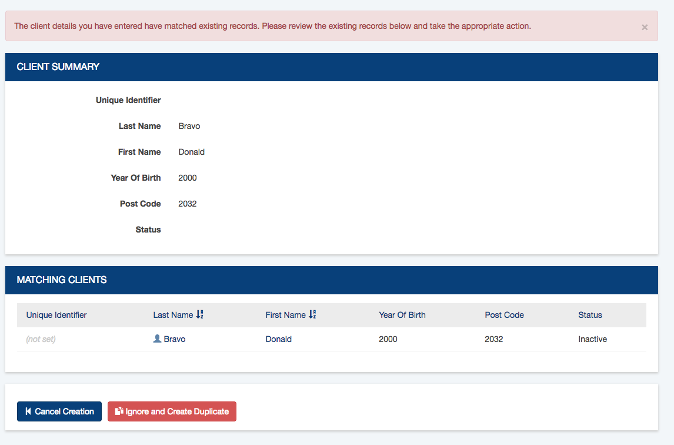This screenshot has width=674, height=445.
Task: Select the Post Code column header
Action: pos(504,315)
